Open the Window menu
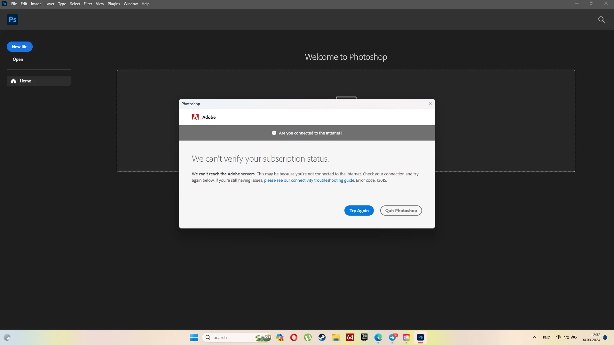 [x=130, y=4]
